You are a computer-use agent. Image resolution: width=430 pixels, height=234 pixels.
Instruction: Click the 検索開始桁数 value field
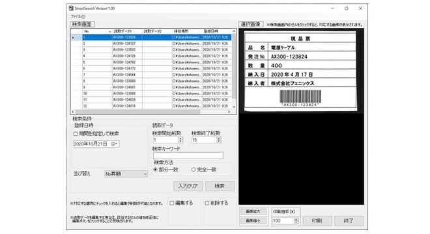166,140
